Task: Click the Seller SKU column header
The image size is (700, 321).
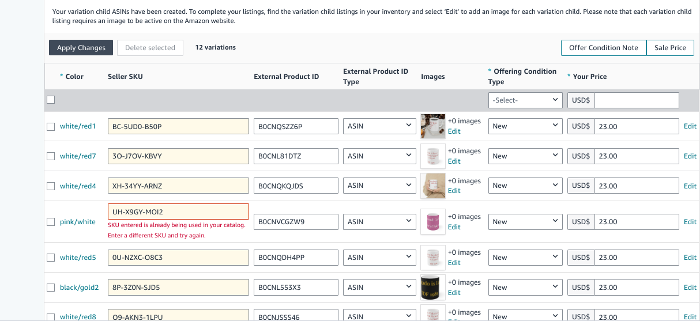Action: click(x=125, y=77)
